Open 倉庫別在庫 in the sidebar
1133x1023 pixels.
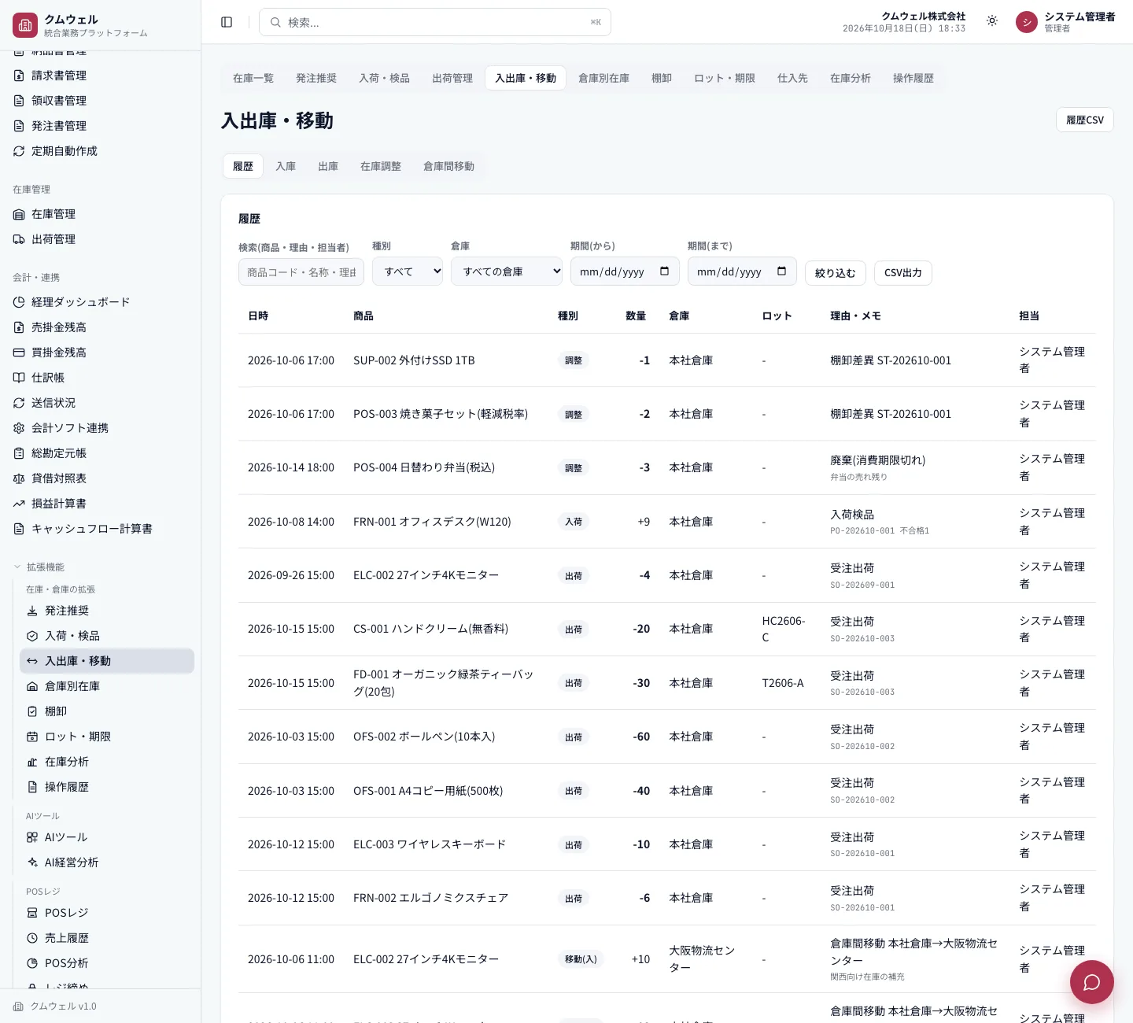pyautogui.click(x=107, y=686)
